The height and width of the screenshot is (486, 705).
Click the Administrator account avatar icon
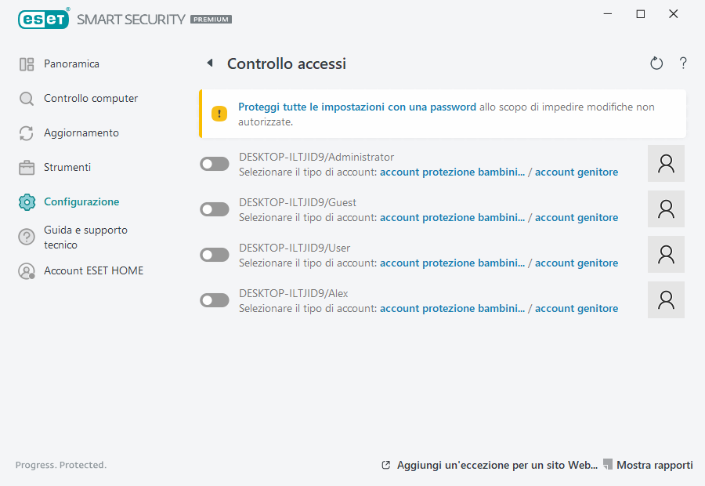[666, 164]
